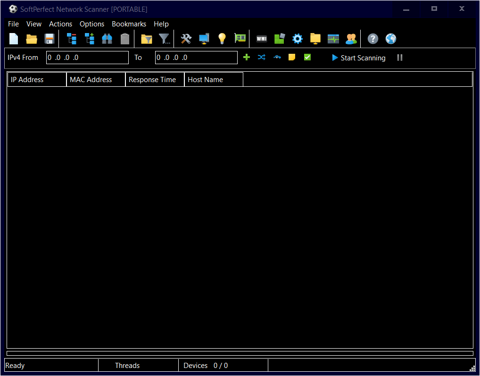Open settings with the blue gear icon
The height and width of the screenshot is (376, 480).
click(x=297, y=39)
